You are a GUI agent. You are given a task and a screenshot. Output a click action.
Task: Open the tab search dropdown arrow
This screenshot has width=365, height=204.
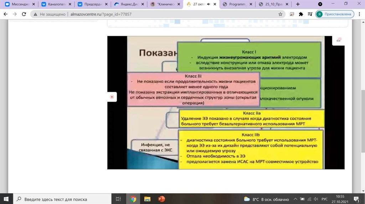320,4
